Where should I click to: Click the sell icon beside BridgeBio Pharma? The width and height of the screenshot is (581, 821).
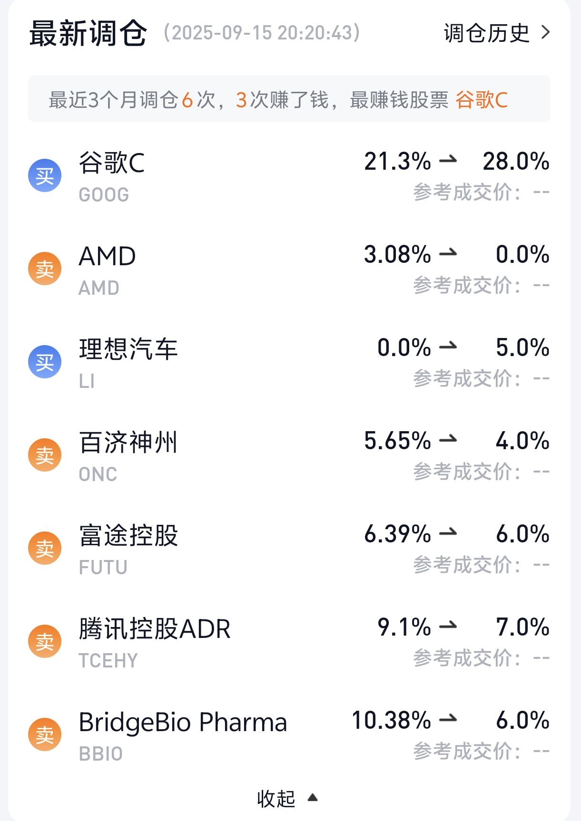click(x=45, y=734)
